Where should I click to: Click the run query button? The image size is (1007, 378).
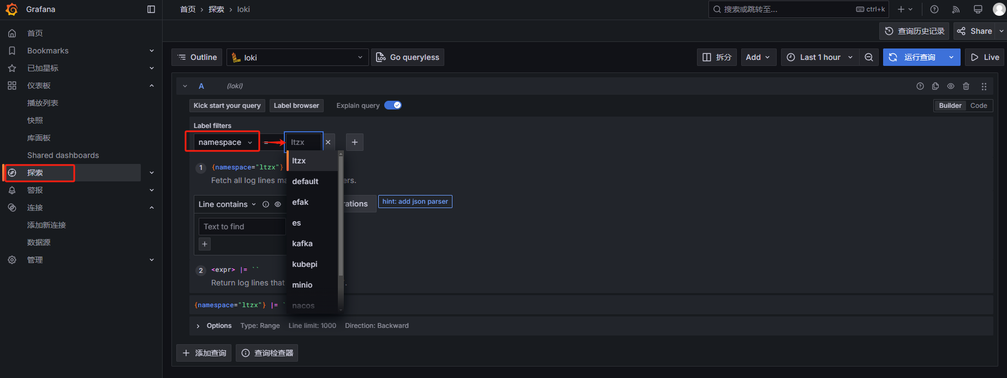pos(913,57)
